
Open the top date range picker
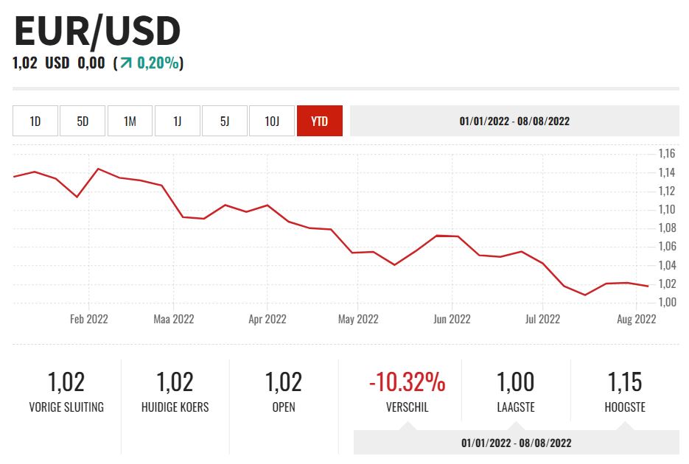514,121
